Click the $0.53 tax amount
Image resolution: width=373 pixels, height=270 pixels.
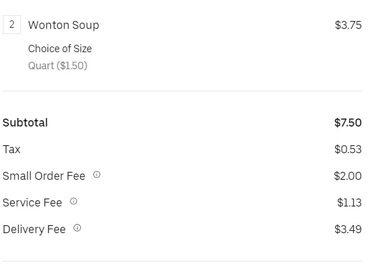(348, 149)
